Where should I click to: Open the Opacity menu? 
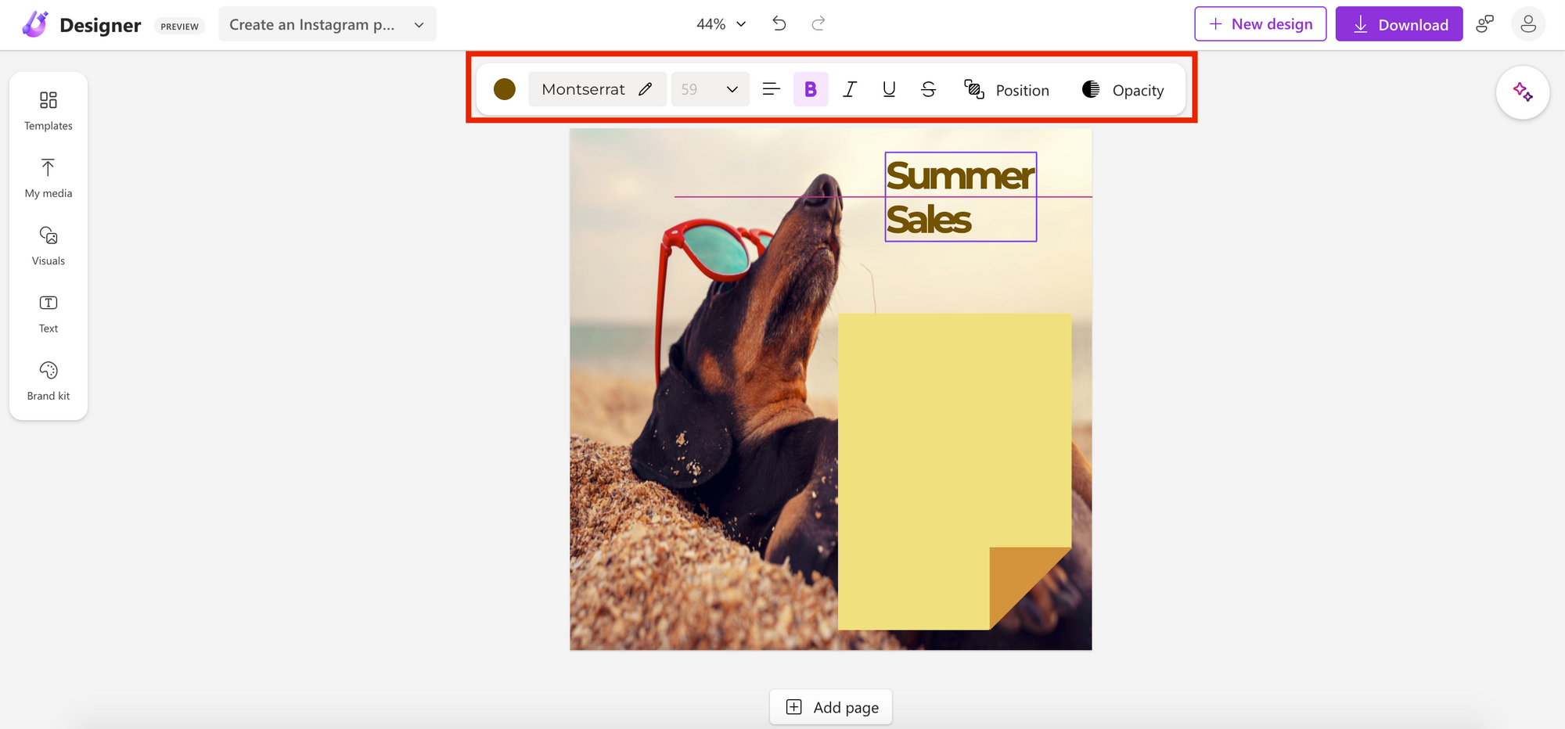[x=1123, y=90]
